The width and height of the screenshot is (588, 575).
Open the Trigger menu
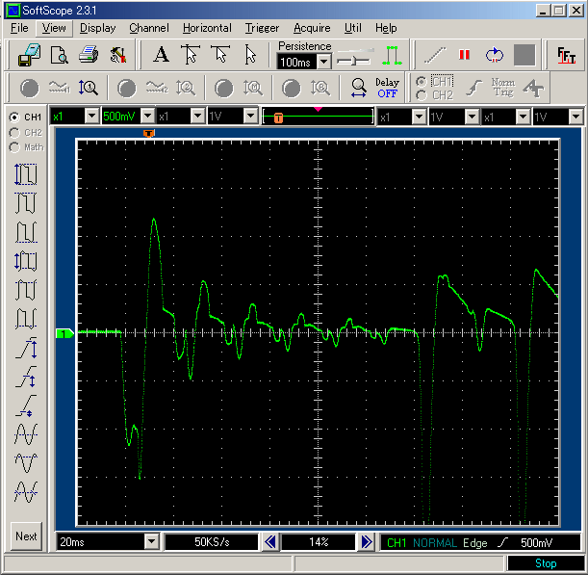point(262,28)
